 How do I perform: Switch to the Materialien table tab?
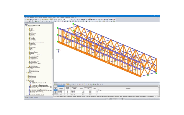coord(61,96)
